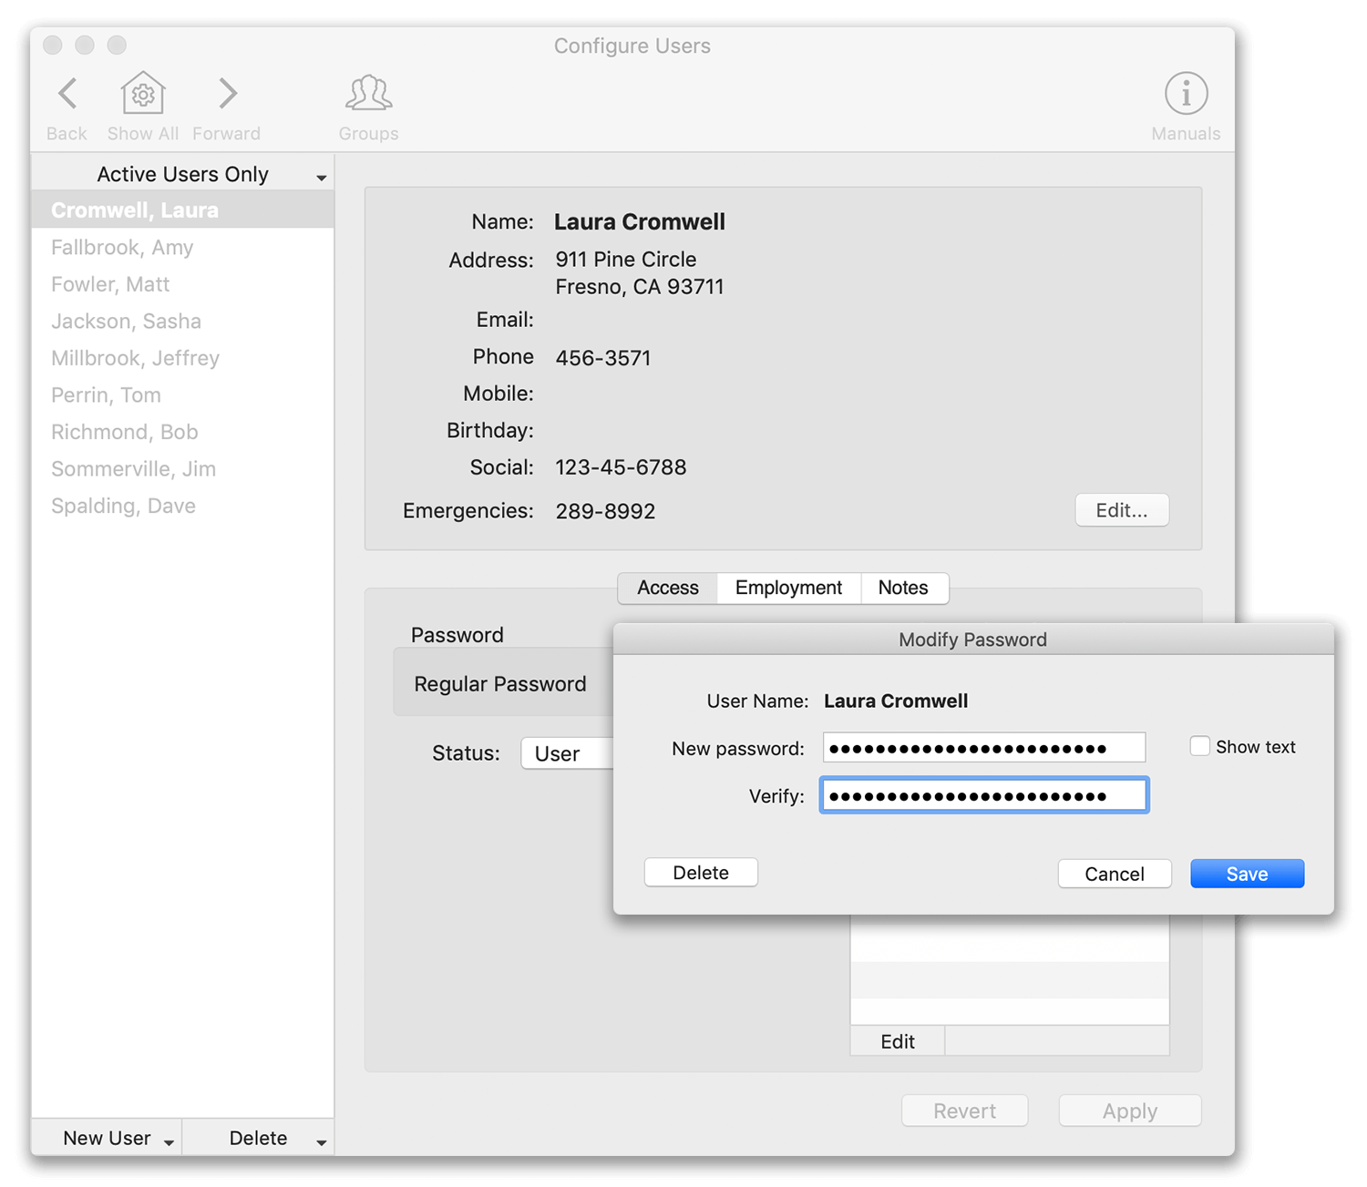Cancel the Modify Password dialog
This screenshot has height=1187, width=1367.
coord(1114,875)
